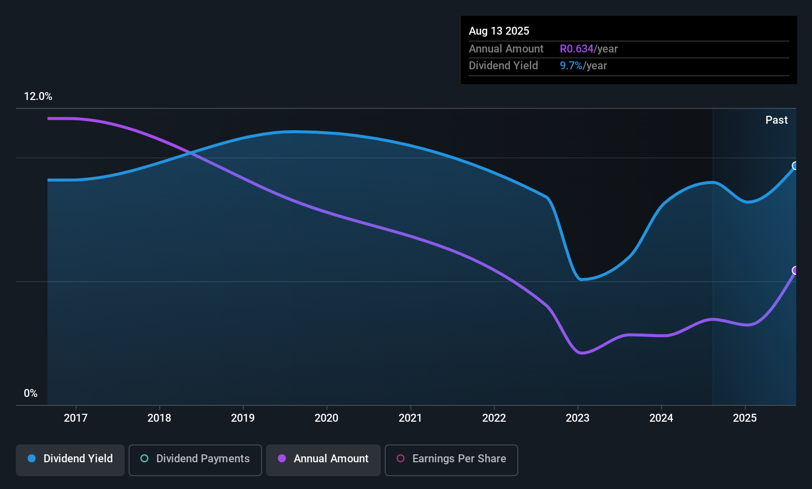Click the 0% y-axis label
The image size is (812, 489).
click(31, 393)
